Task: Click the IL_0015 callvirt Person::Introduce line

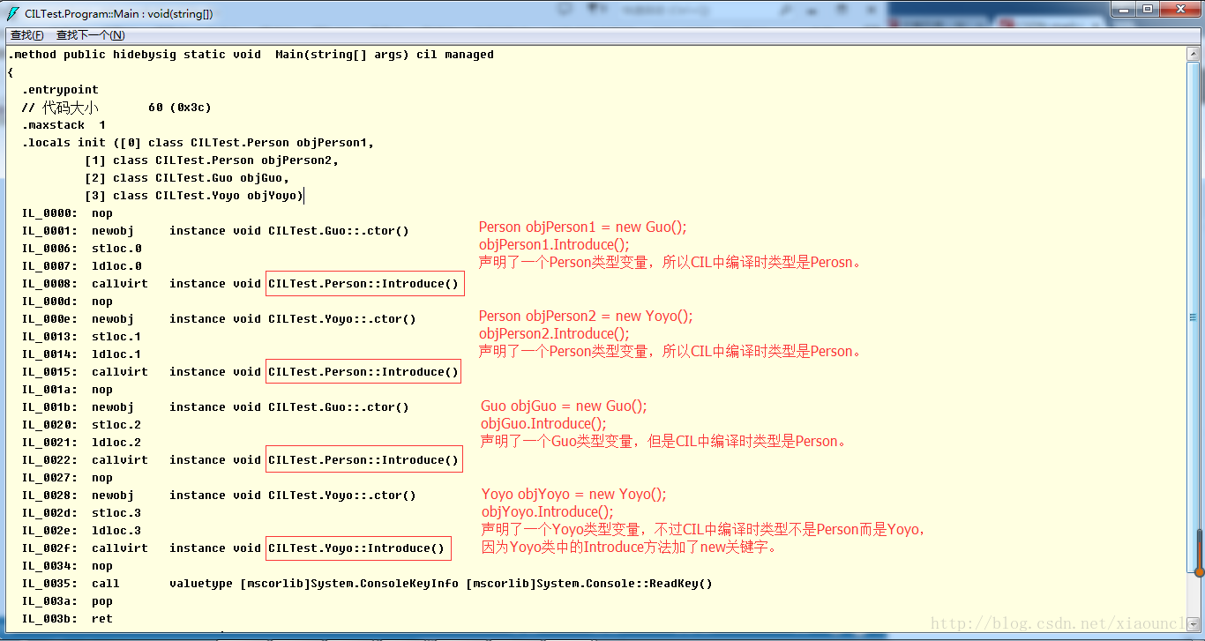Action: 240,372
